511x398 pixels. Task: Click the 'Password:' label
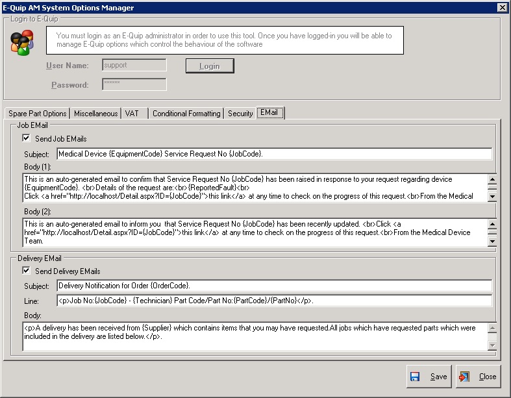coord(69,85)
